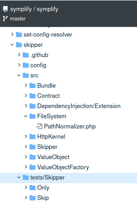The image size is (137, 203).
Task: Collapse the src folder chevron
Action: (x=19, y=75)
